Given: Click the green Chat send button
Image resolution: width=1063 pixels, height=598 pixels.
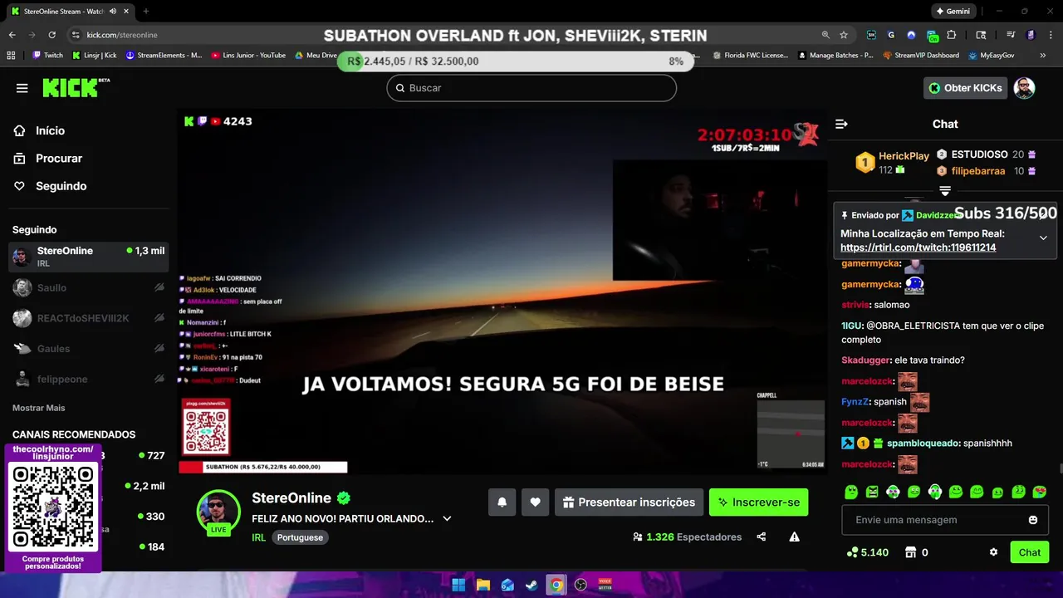Looking at the screenshot, I should pyautogui.click(x=1030, y=552).
